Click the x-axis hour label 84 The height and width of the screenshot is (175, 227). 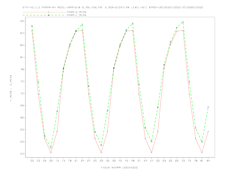[x=208, y=161]
